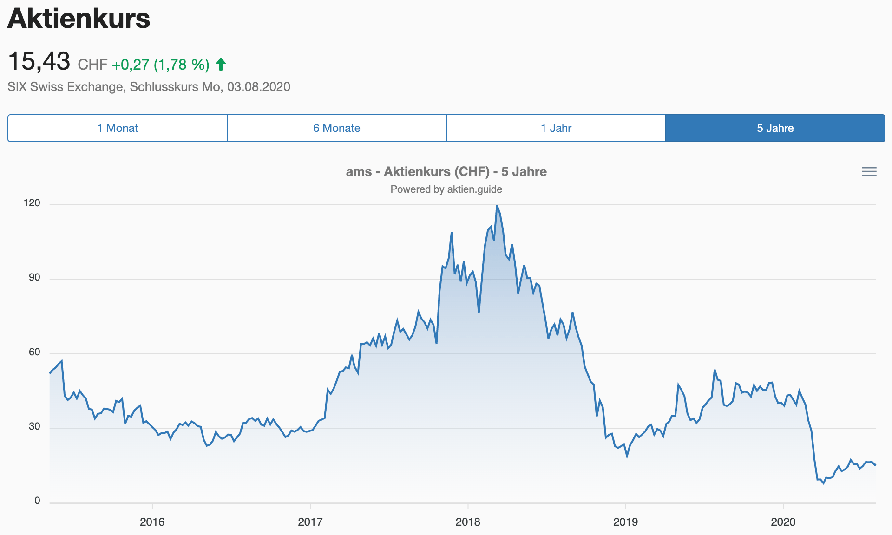Click the 2017 x-axis label
This screenshot has height=535, width=892.
[310, 522]
